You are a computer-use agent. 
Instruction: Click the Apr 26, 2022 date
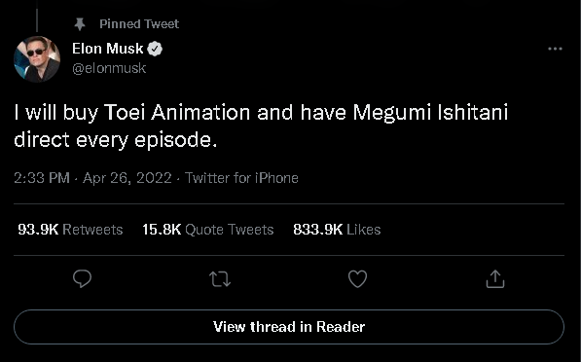(127, 178)
